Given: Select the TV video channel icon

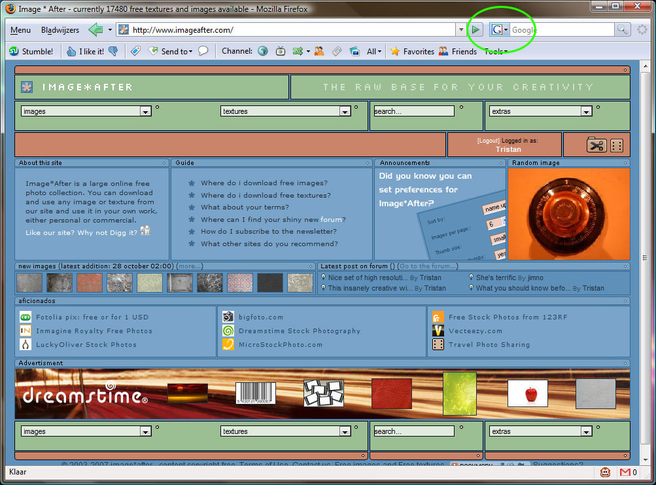Looking at the screenshot, I should click(x=281, y=51).
